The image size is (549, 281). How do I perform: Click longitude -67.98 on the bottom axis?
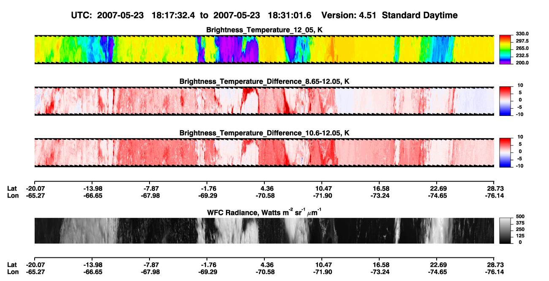(151, 272)
